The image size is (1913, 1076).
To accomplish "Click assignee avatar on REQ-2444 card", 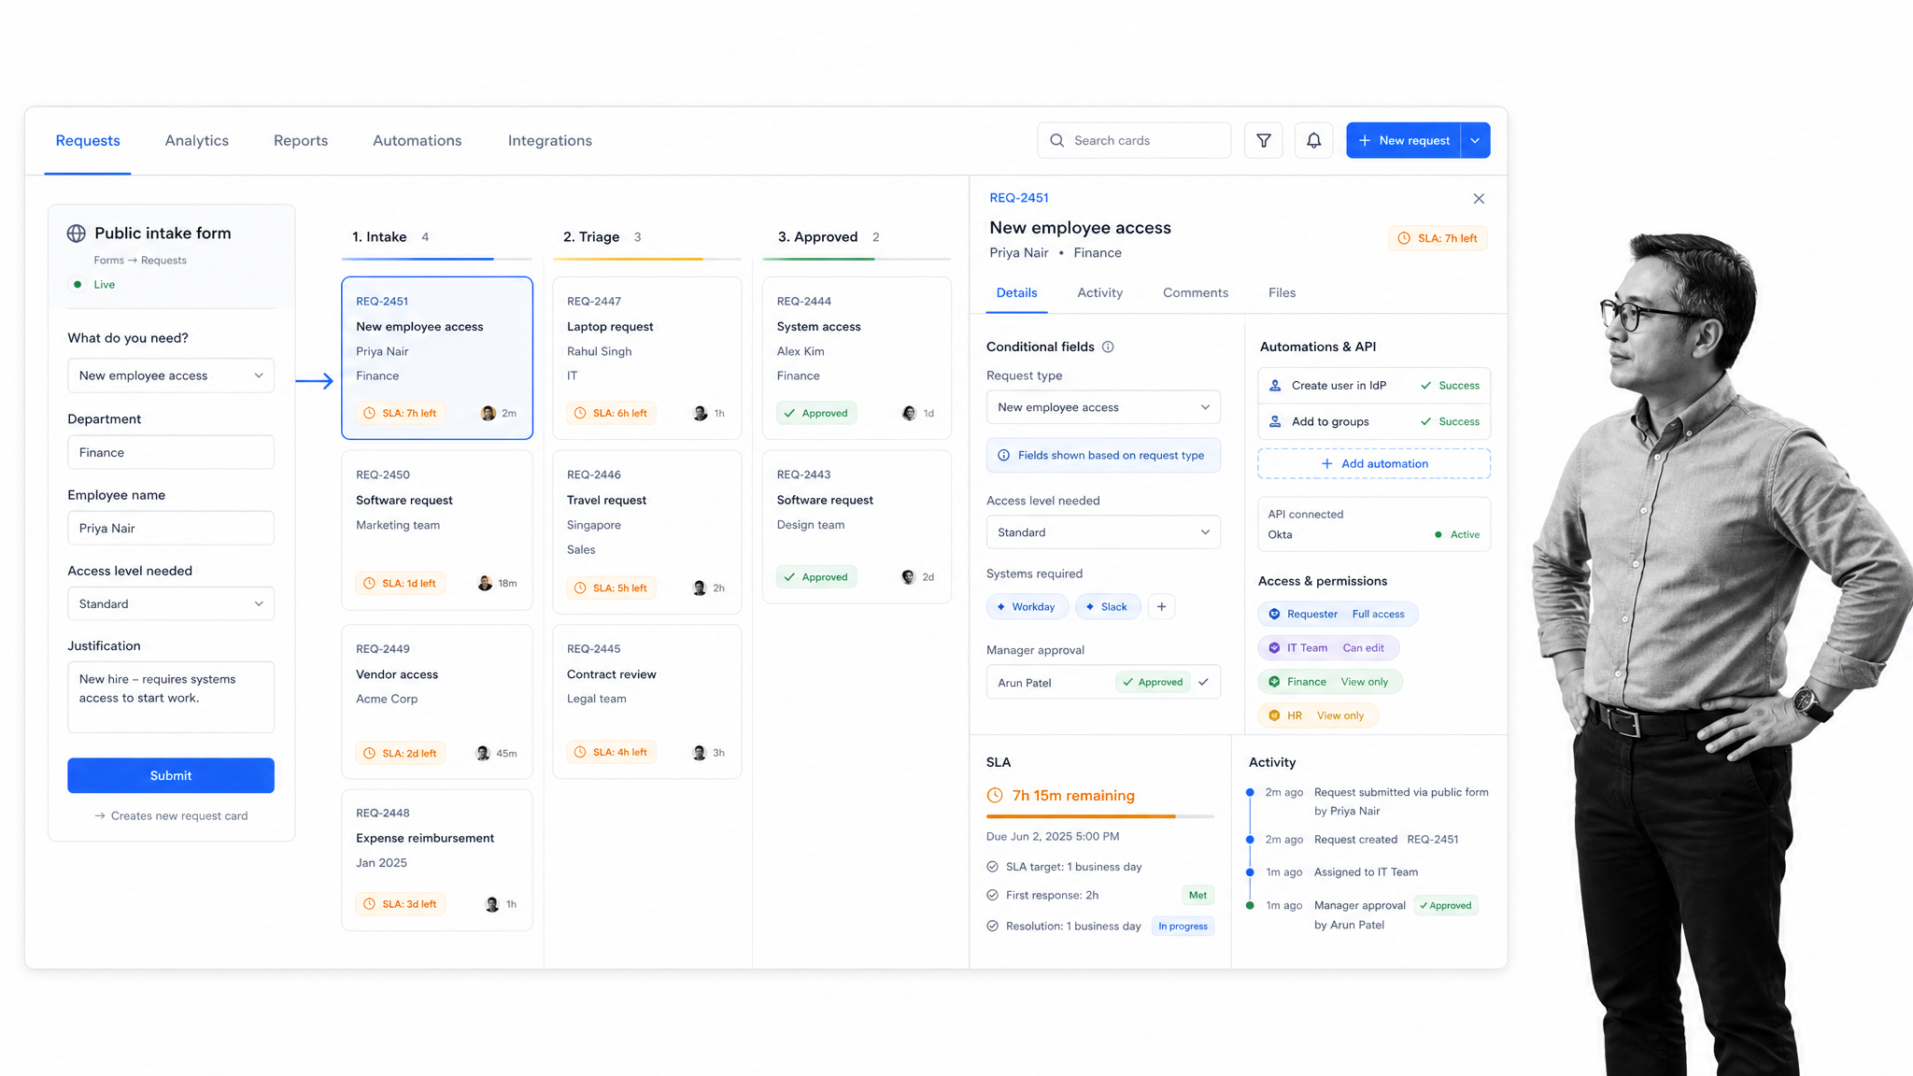I will [909, 413].
